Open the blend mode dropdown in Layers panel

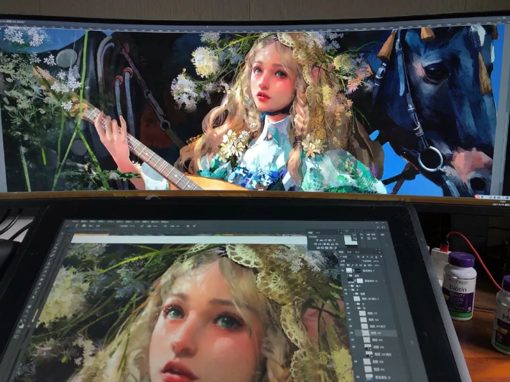pyautogui.click(x=351, y=261)
